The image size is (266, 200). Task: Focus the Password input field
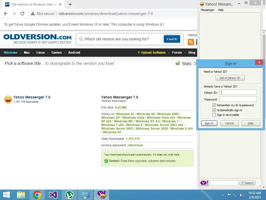click(238, 99)
